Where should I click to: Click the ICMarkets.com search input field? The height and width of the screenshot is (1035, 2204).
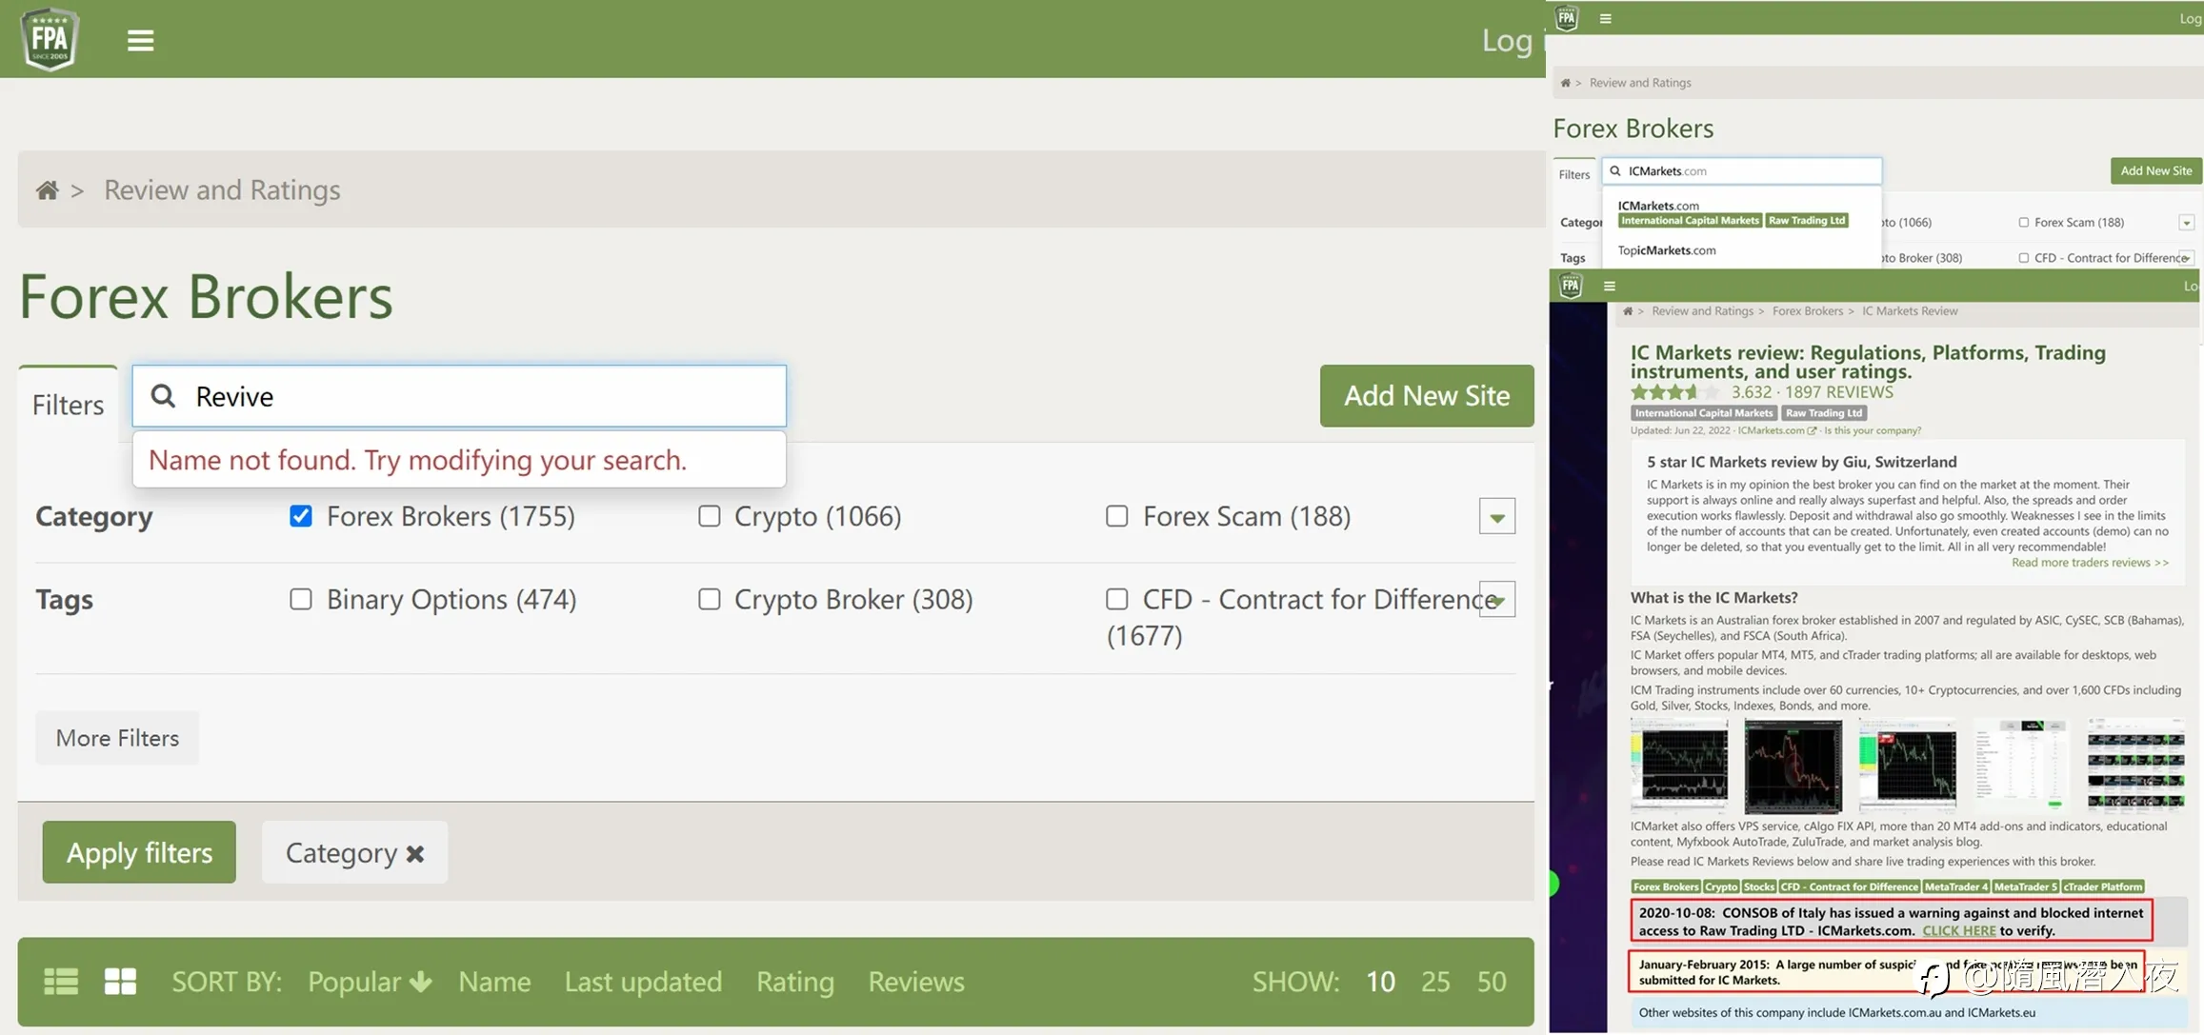coord(1742,171)
